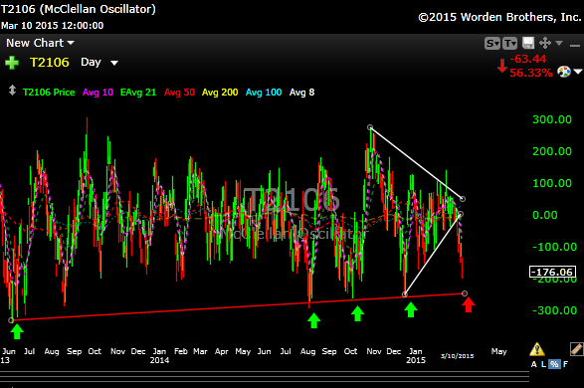The height and width of the screenshot is (388, 584).
Task: Select the Avg 100 legend label
Action: [264, 93]
